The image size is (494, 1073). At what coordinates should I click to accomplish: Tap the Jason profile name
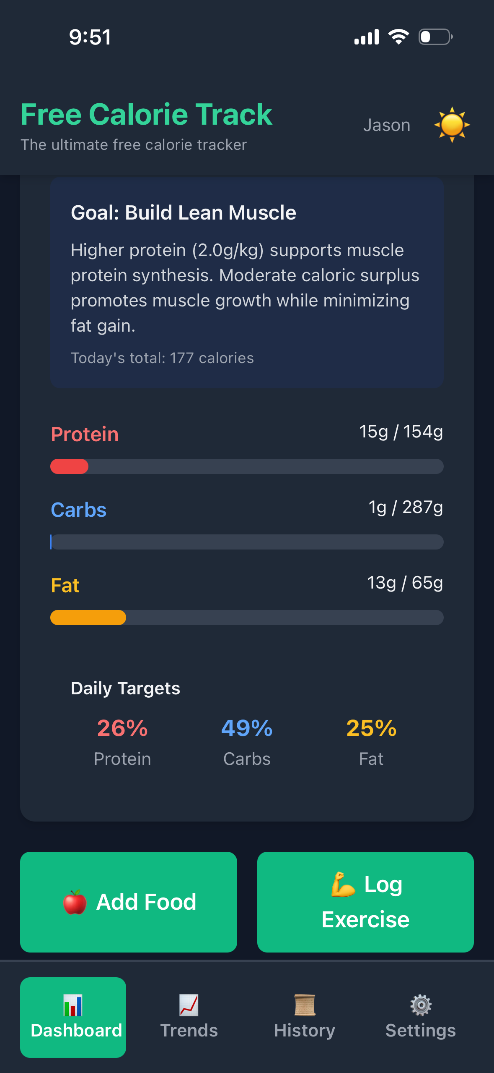[x=387, y=125]
